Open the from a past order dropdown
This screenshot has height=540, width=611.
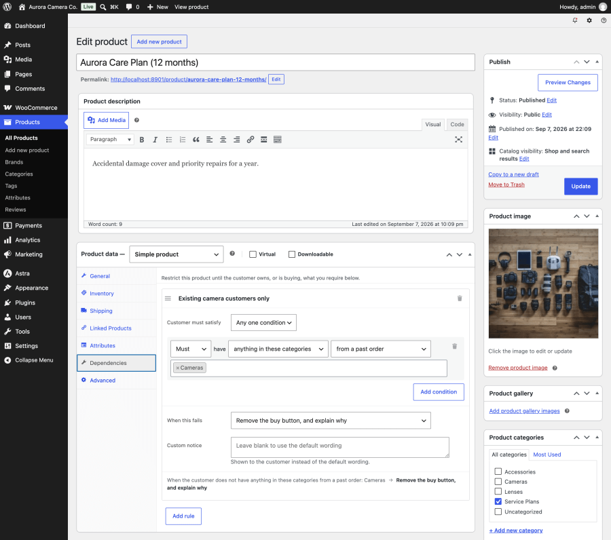[x=381, y=349]
